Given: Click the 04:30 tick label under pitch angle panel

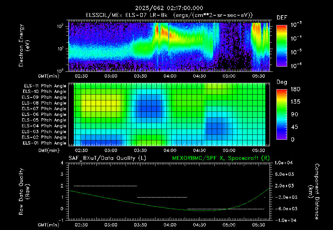Looking at the screenshot, I should (x=199, y=150).
